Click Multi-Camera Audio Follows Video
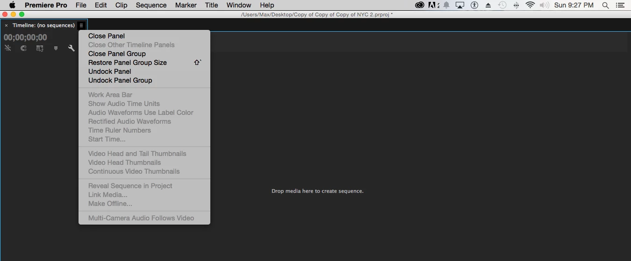Screen dimensions: 631x261 click(144, 218)
